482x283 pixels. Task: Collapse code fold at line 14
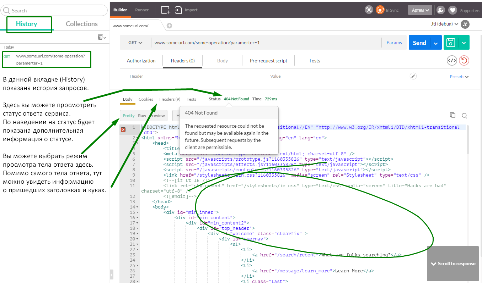[x=138, y=207]
